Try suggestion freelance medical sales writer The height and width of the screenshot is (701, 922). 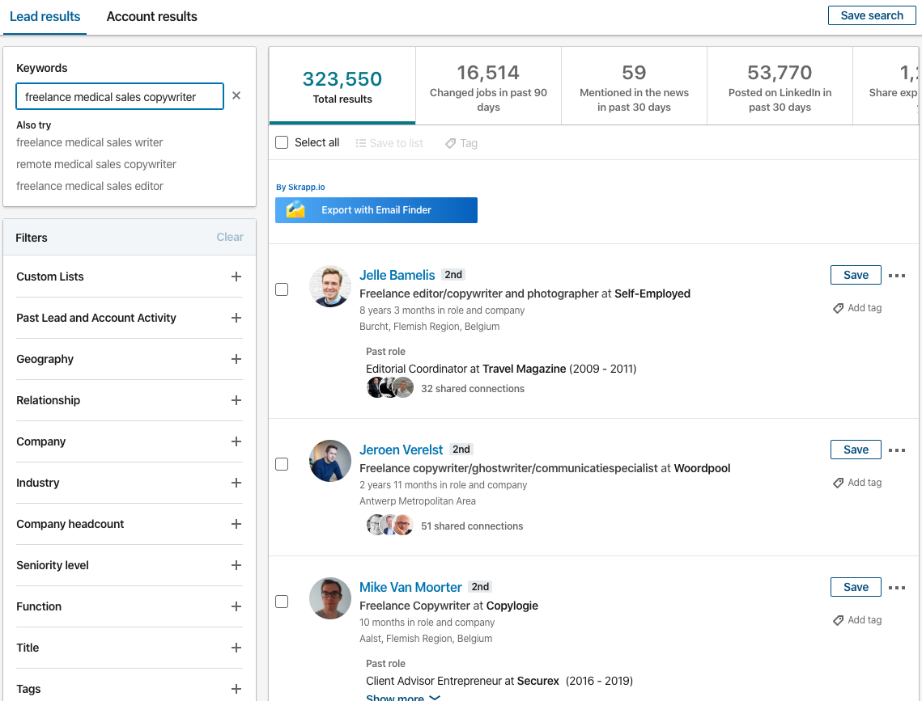(x=89, y=142)
